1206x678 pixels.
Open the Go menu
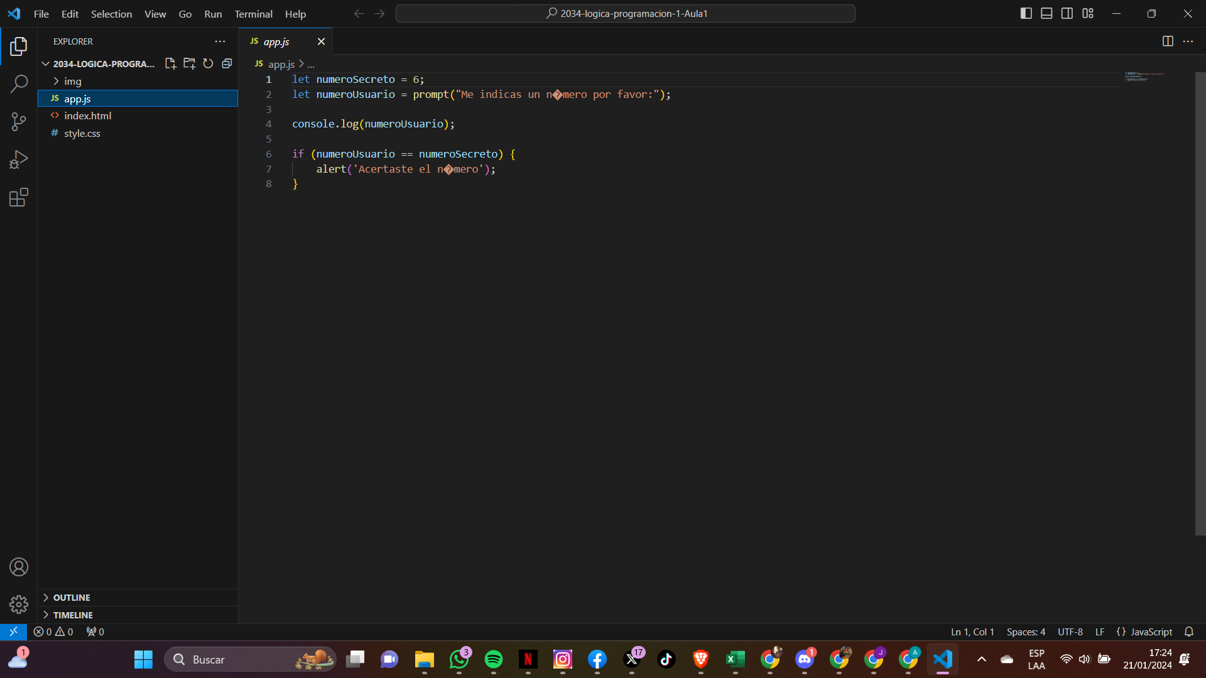(185, 14)
